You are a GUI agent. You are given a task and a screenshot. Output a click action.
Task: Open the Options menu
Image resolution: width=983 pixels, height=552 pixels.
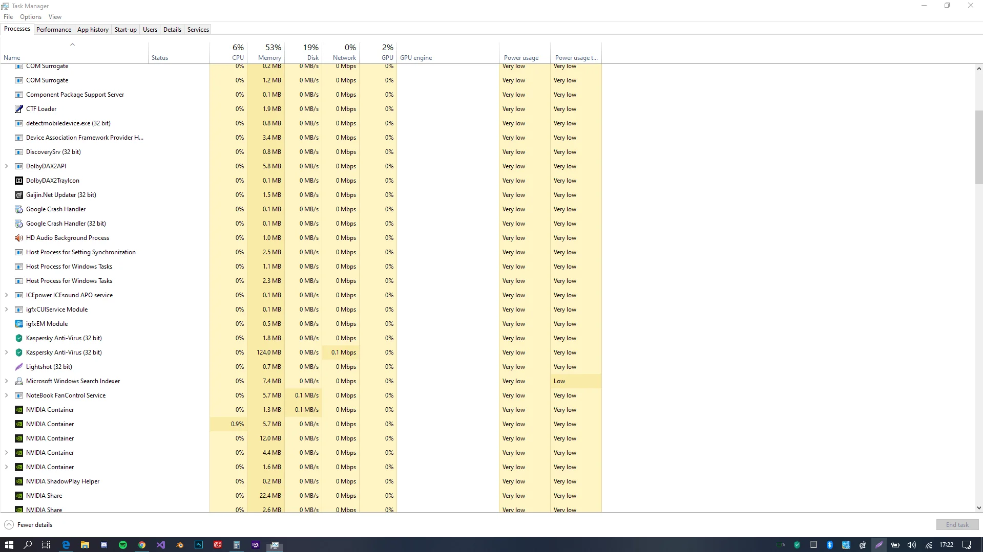click(x=31, y=17)
